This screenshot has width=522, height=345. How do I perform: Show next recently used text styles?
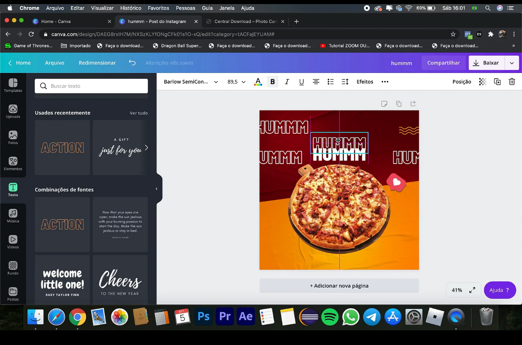146,148
